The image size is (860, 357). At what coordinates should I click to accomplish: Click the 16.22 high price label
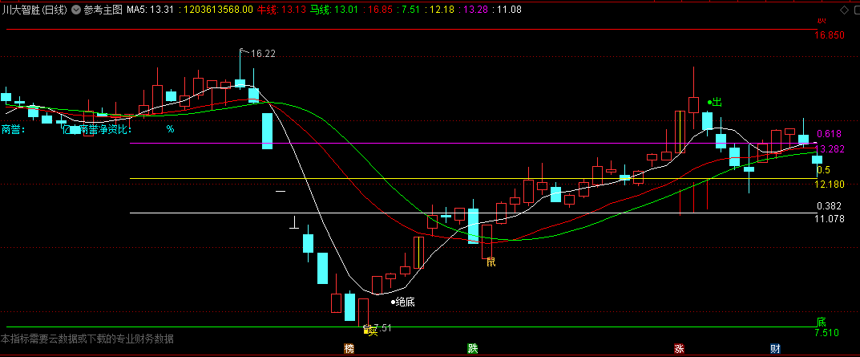tap(263, 53)
